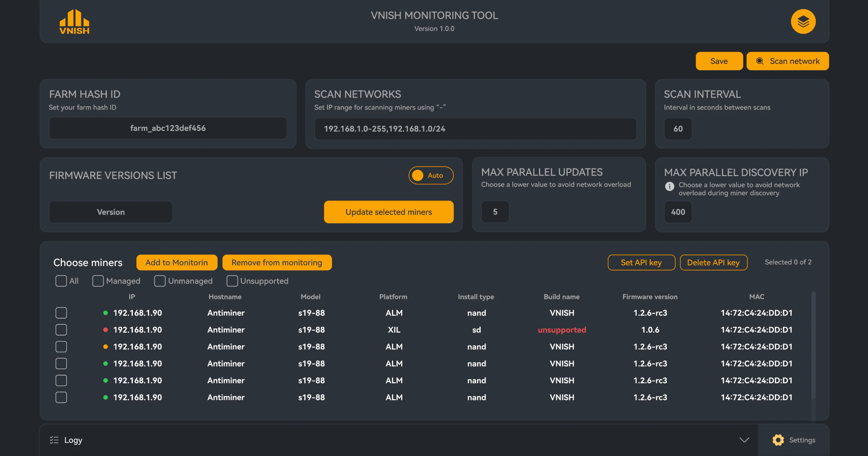868x456 pixels.
Task: Click the info icon in Max Parallel Discovery IP
Action: (x=669, y=186)
